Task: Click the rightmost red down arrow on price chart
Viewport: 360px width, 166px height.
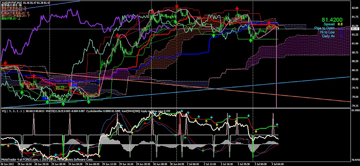Action: pyautogui.click(x=269, y=23)
